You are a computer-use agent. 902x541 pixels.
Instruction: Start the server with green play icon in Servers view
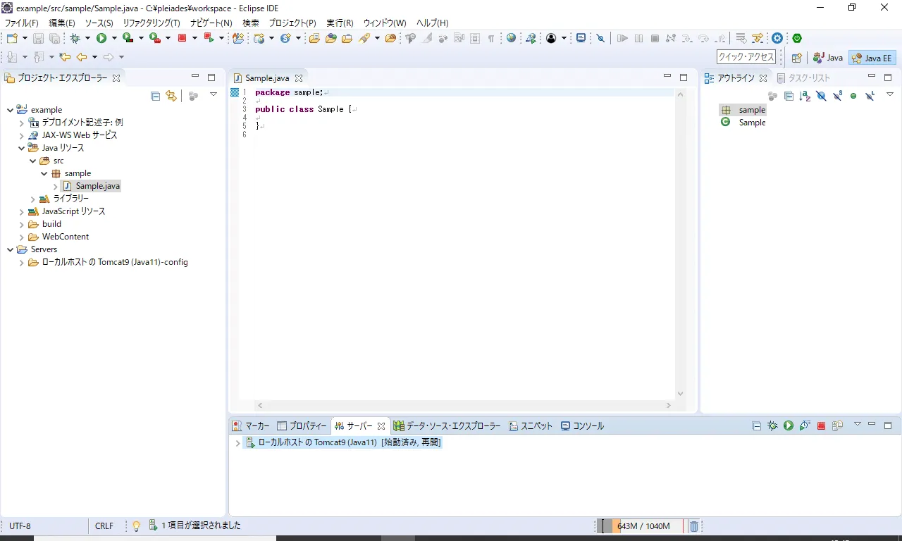(x=789, y=425)
